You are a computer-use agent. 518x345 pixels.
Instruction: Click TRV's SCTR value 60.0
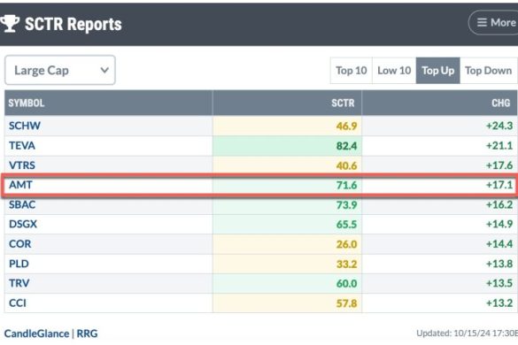346,284
